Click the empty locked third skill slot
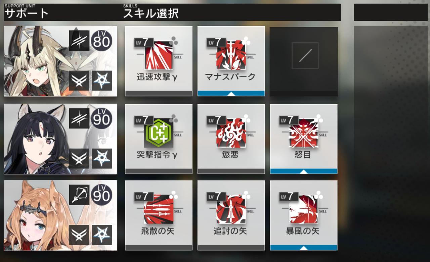Image resolution: width=430 pixels, height=262 pixels. (x=304, y=61)
